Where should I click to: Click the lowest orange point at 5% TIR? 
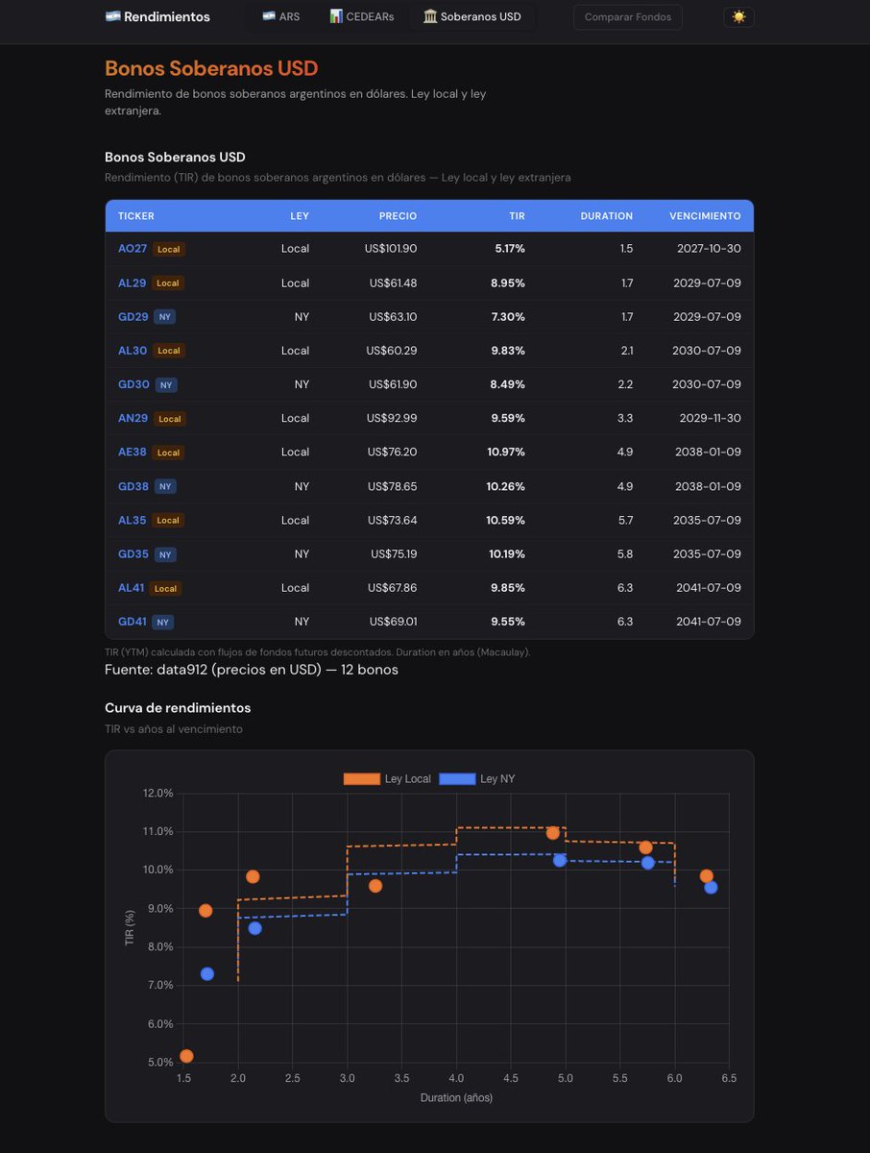(x=186, y=1056)
